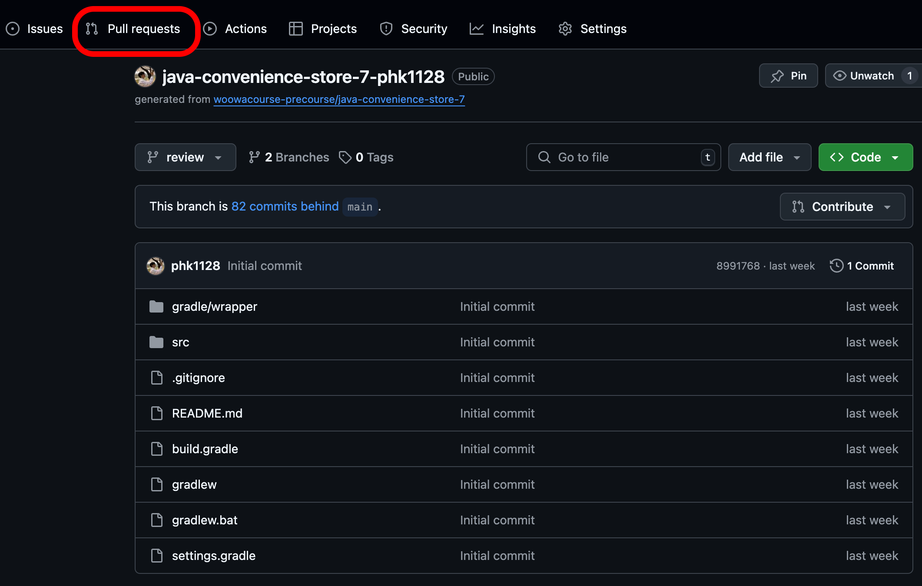Screen dimensions: 922x586
Task: Click the play icon for Actions
Action: tap(210, 29)
